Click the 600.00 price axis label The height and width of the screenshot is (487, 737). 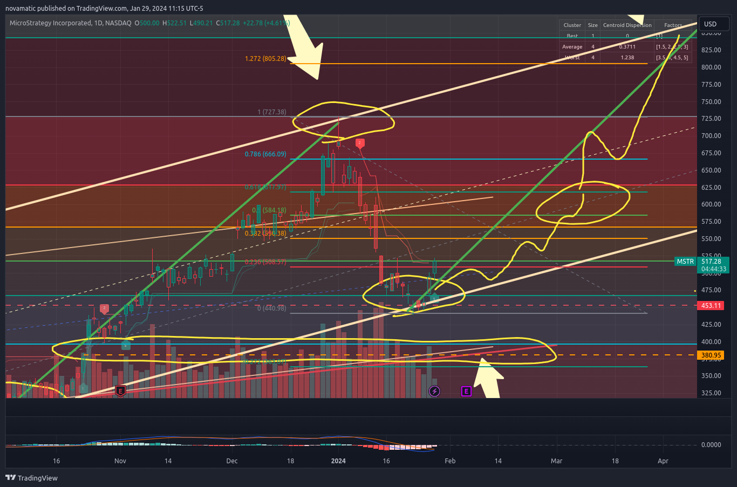[x=711, y=204]
